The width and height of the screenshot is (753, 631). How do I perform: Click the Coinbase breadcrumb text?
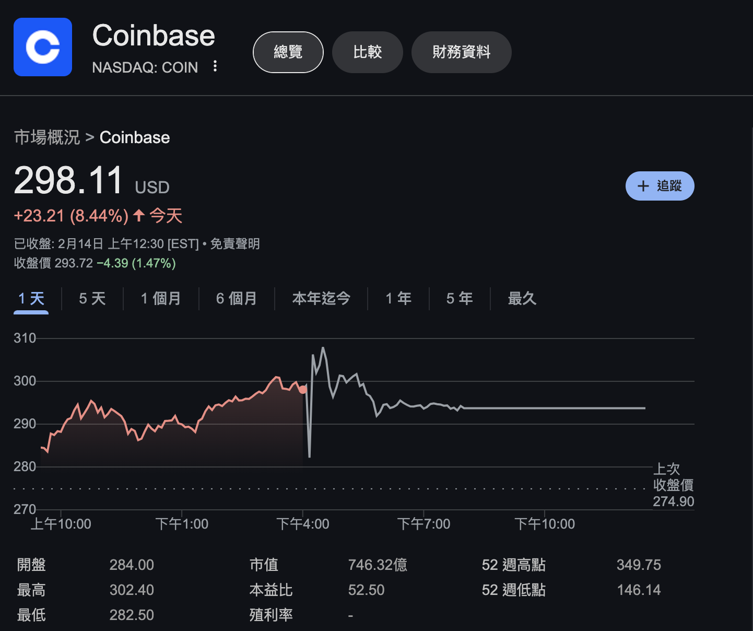tap(135, 137)
